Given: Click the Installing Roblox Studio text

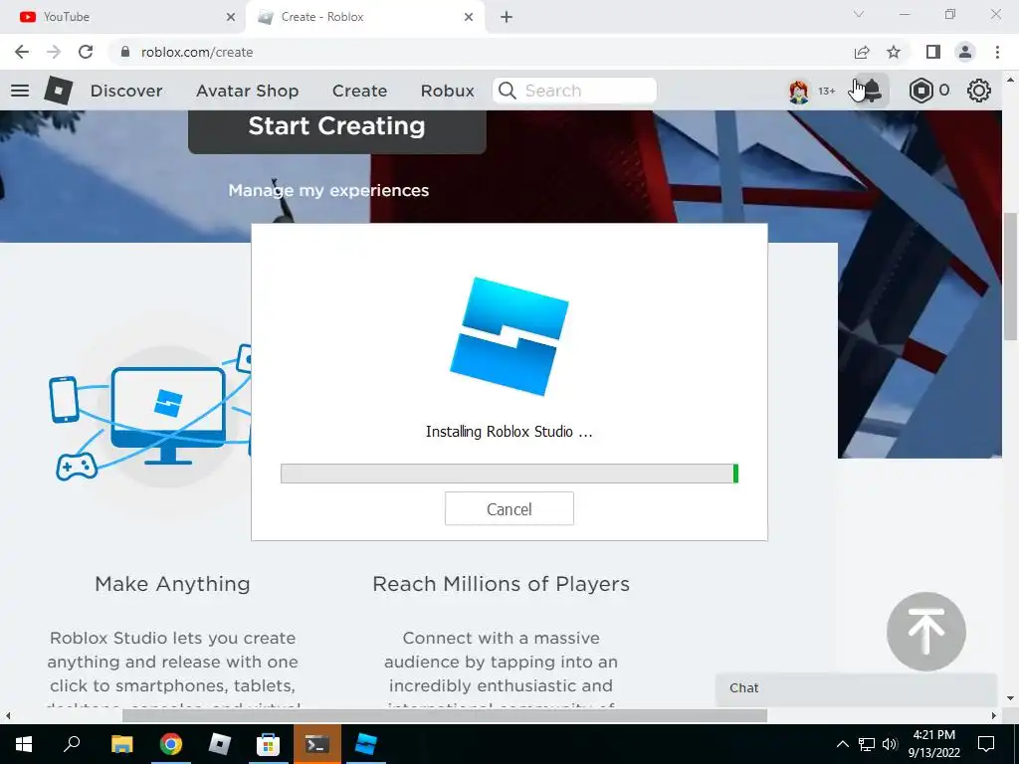Looking at the screenshot, I should [509, 432].
